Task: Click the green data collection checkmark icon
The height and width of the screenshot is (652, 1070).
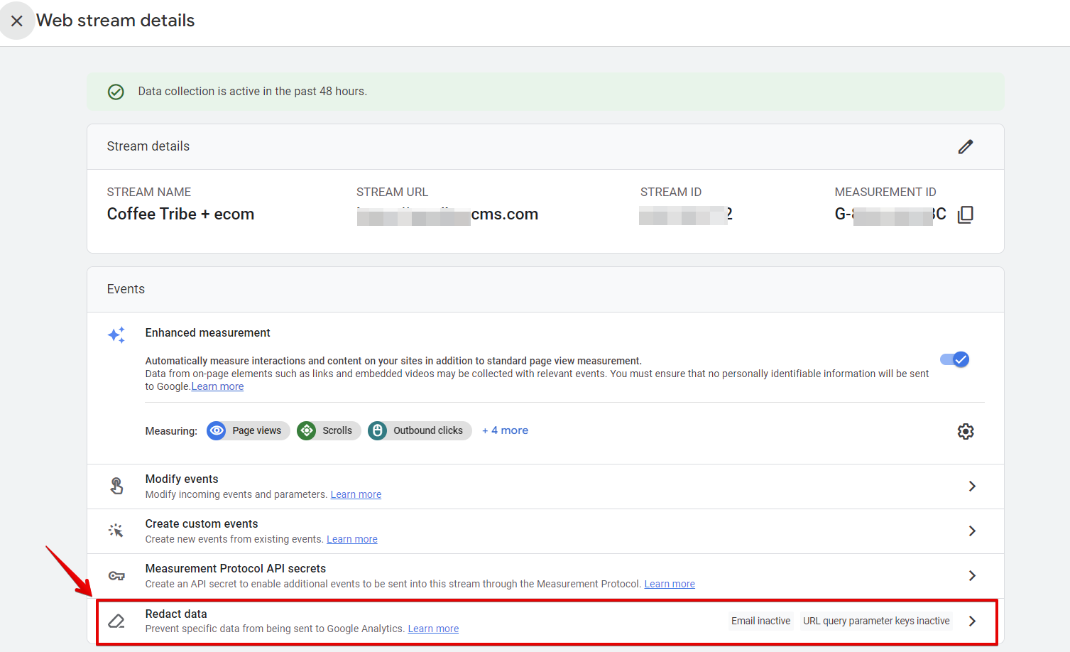Action: [116, 92]
